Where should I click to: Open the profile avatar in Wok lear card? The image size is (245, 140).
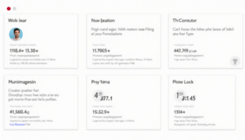pos(16,34)
